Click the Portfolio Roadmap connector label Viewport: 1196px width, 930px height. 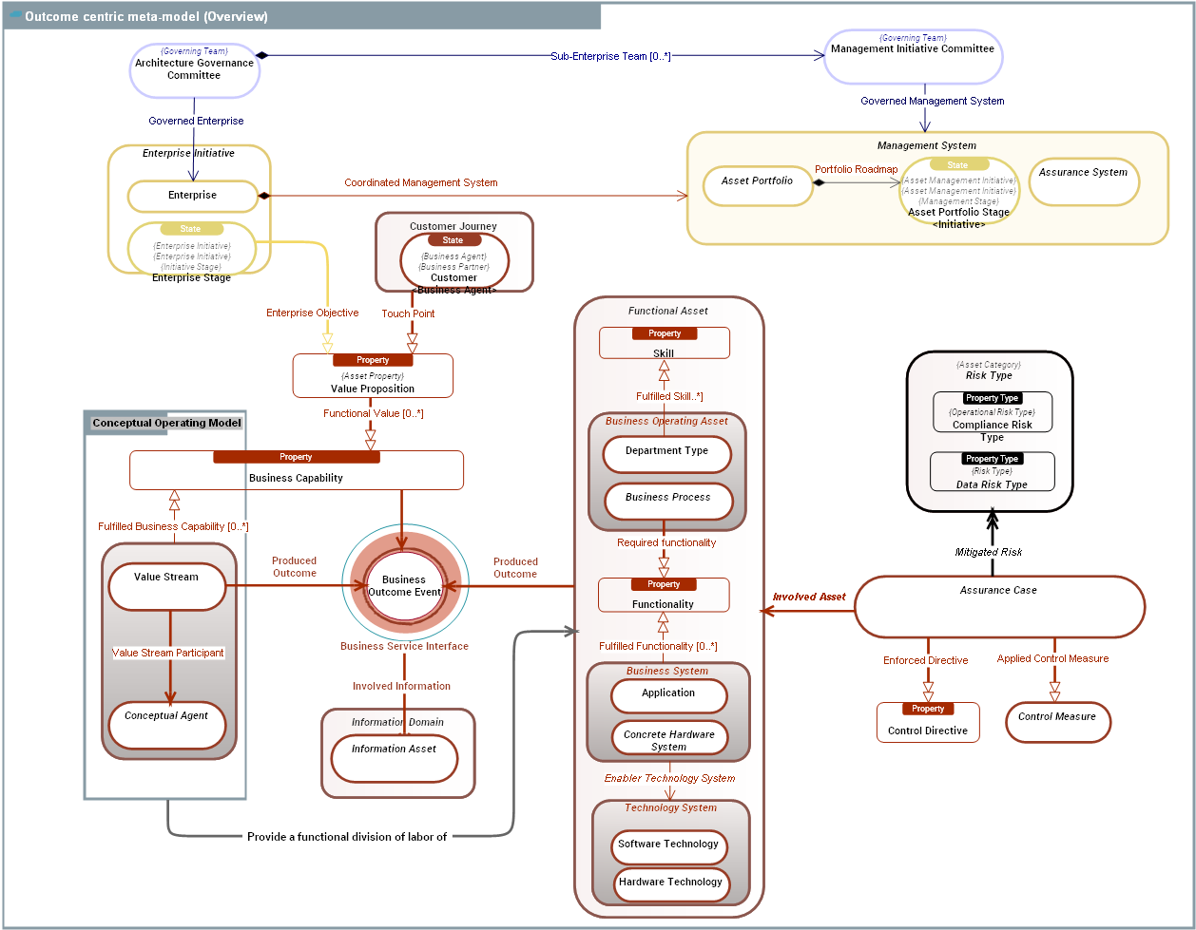[x=857, y=168]
